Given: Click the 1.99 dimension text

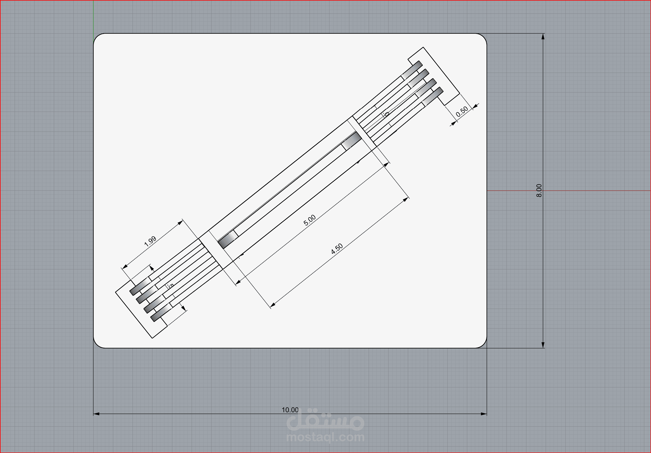Looking at the screenshot, I should [x=150, y=242].
